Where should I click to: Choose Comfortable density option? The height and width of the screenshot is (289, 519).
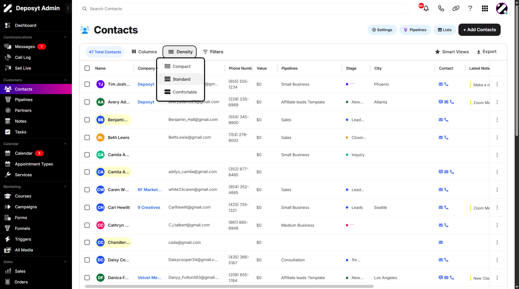click(181, 92)
